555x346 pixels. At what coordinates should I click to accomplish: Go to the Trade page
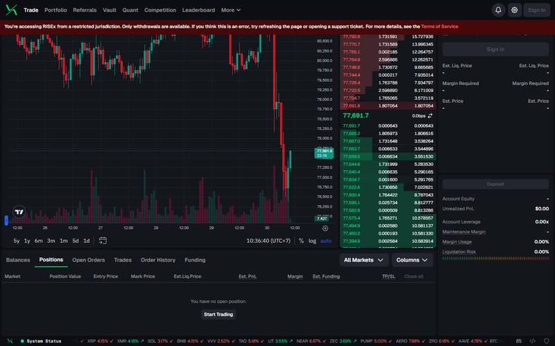point(31,10)
